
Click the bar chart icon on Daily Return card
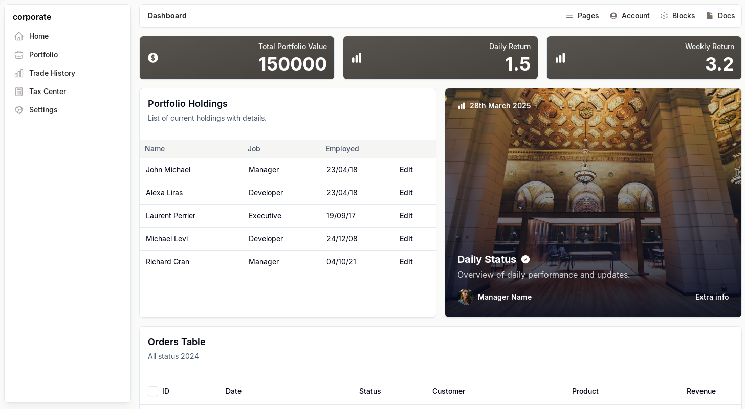coord(357,58)
